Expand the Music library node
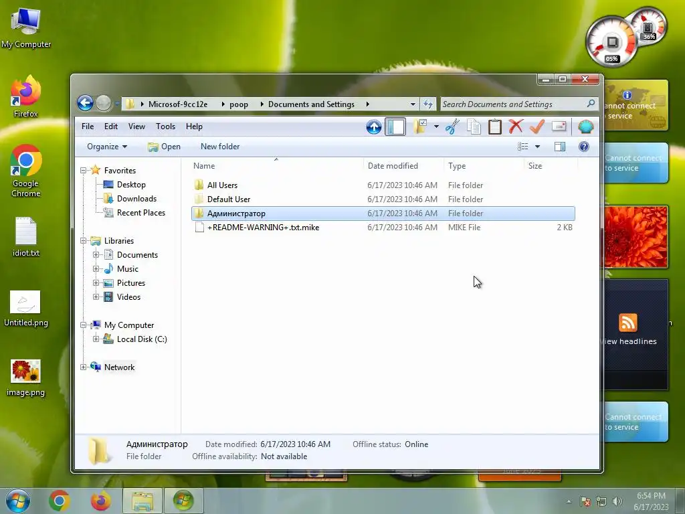This screenshot has height=514, width=685. click(x=96, y=269)
